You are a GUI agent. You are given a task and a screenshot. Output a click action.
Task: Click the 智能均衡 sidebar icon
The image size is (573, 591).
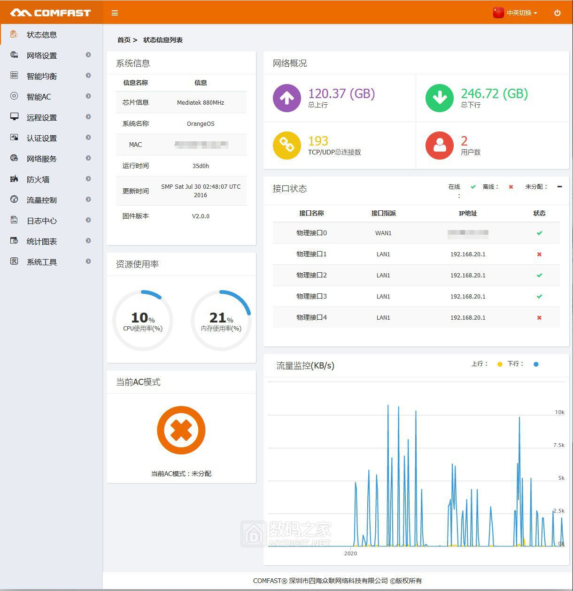[x=14, y=75]
